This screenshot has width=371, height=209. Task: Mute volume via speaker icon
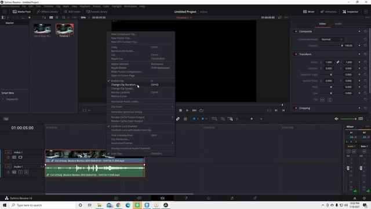coord(336,118)
